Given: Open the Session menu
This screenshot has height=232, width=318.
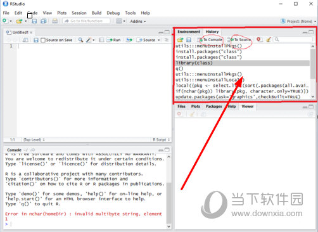Looking at the screenshot, I should pos(79,13).
